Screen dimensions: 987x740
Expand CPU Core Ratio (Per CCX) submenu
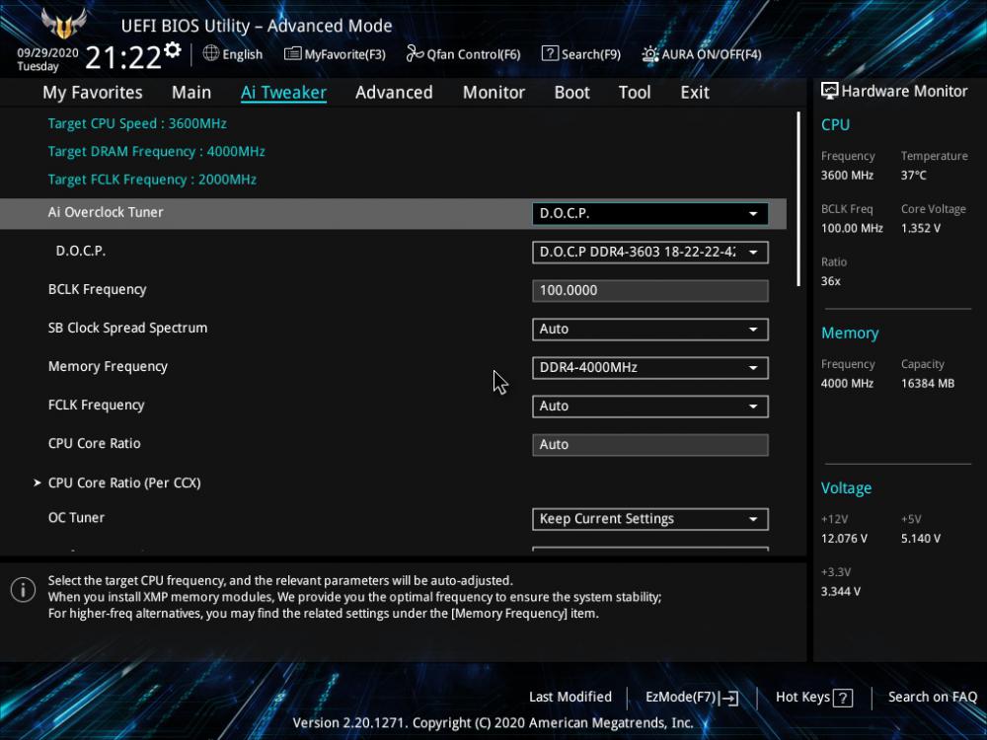click(x=124, y=482)
